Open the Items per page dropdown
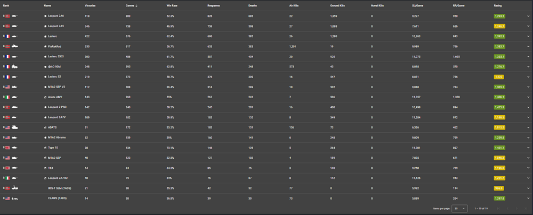Screen dimensions: 533x215 [x=459, y=209]
